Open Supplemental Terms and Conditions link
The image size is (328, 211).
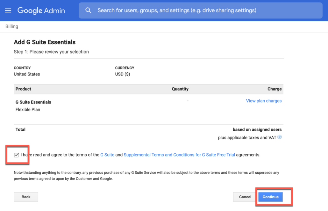(x=179, y=155)
